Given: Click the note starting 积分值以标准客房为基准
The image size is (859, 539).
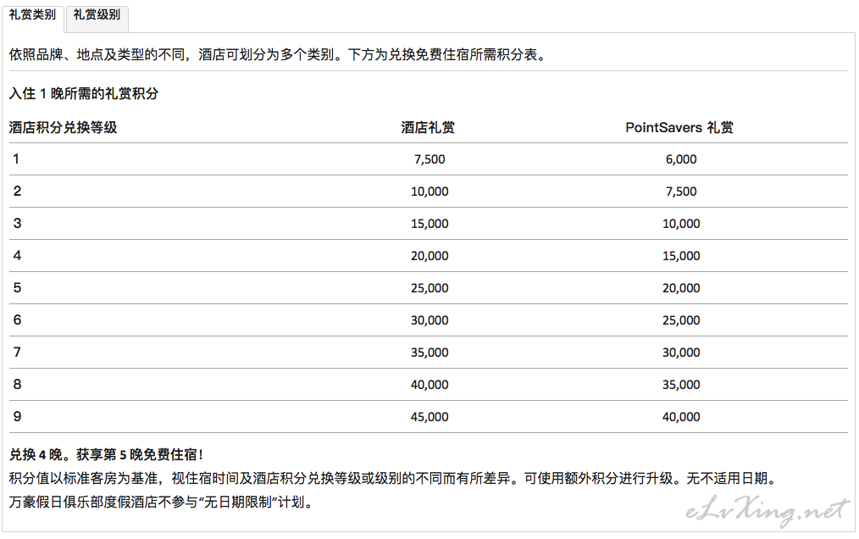Looking at the screenshot, I should [x=393, y=479].
